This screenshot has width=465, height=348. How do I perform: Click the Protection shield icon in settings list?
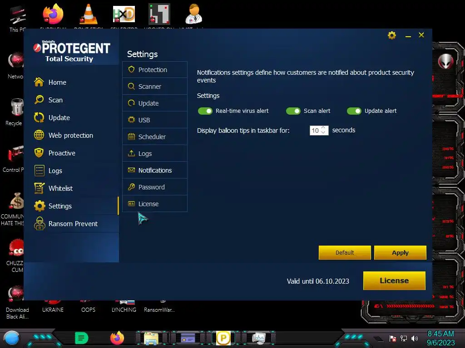pos(131,69)
